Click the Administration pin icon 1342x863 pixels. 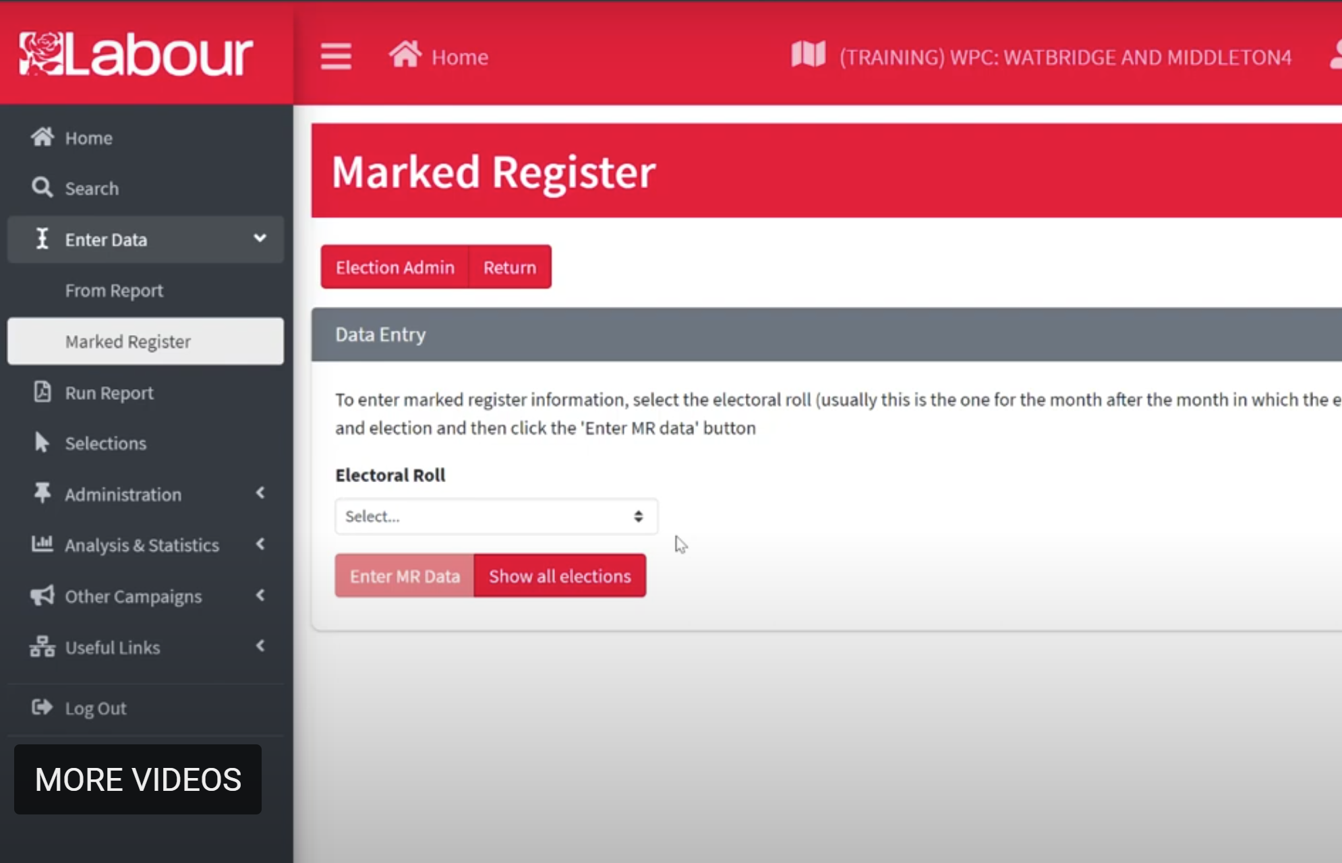click(x=42, y=493)
